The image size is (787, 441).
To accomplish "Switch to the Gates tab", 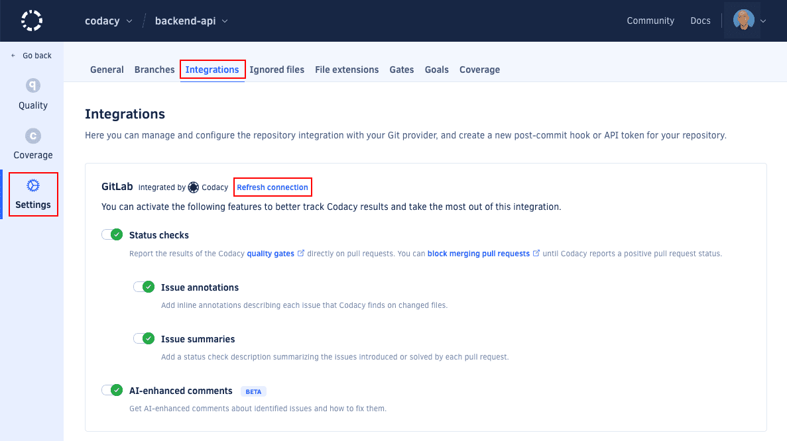I will [x=401, y=69].
